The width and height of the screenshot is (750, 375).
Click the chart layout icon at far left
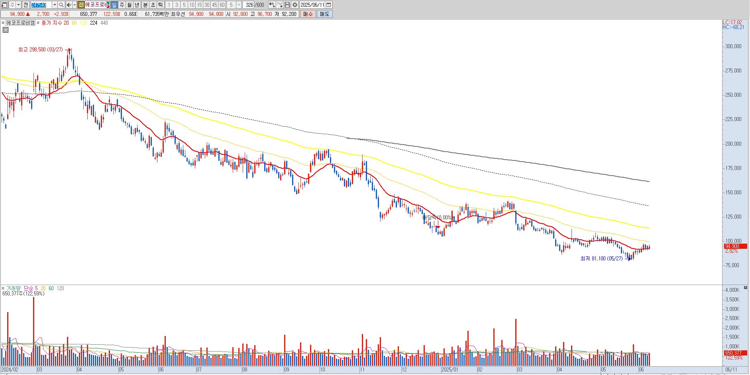pyautogui.click(x=4, y=5)
